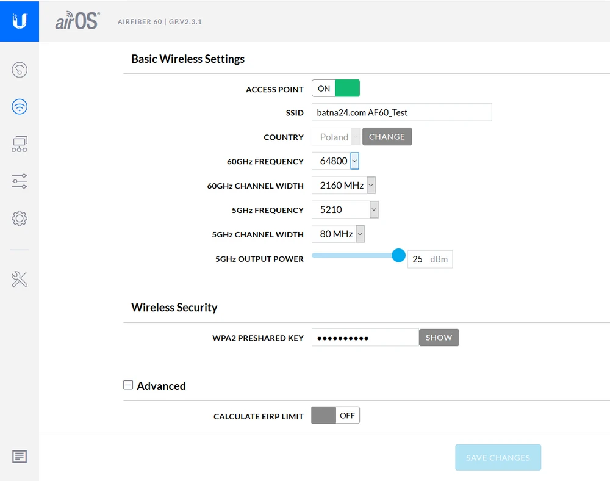610x481 pixels.
Task: Open the services sliders sidebar icon
Action: (20, 181)
